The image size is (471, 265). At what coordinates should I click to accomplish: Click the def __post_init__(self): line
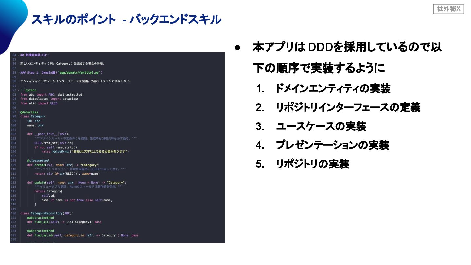pyautogui.click(x=48, y=134)
